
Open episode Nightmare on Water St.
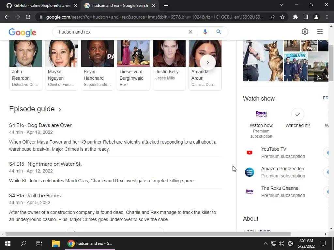click(45, 164)
